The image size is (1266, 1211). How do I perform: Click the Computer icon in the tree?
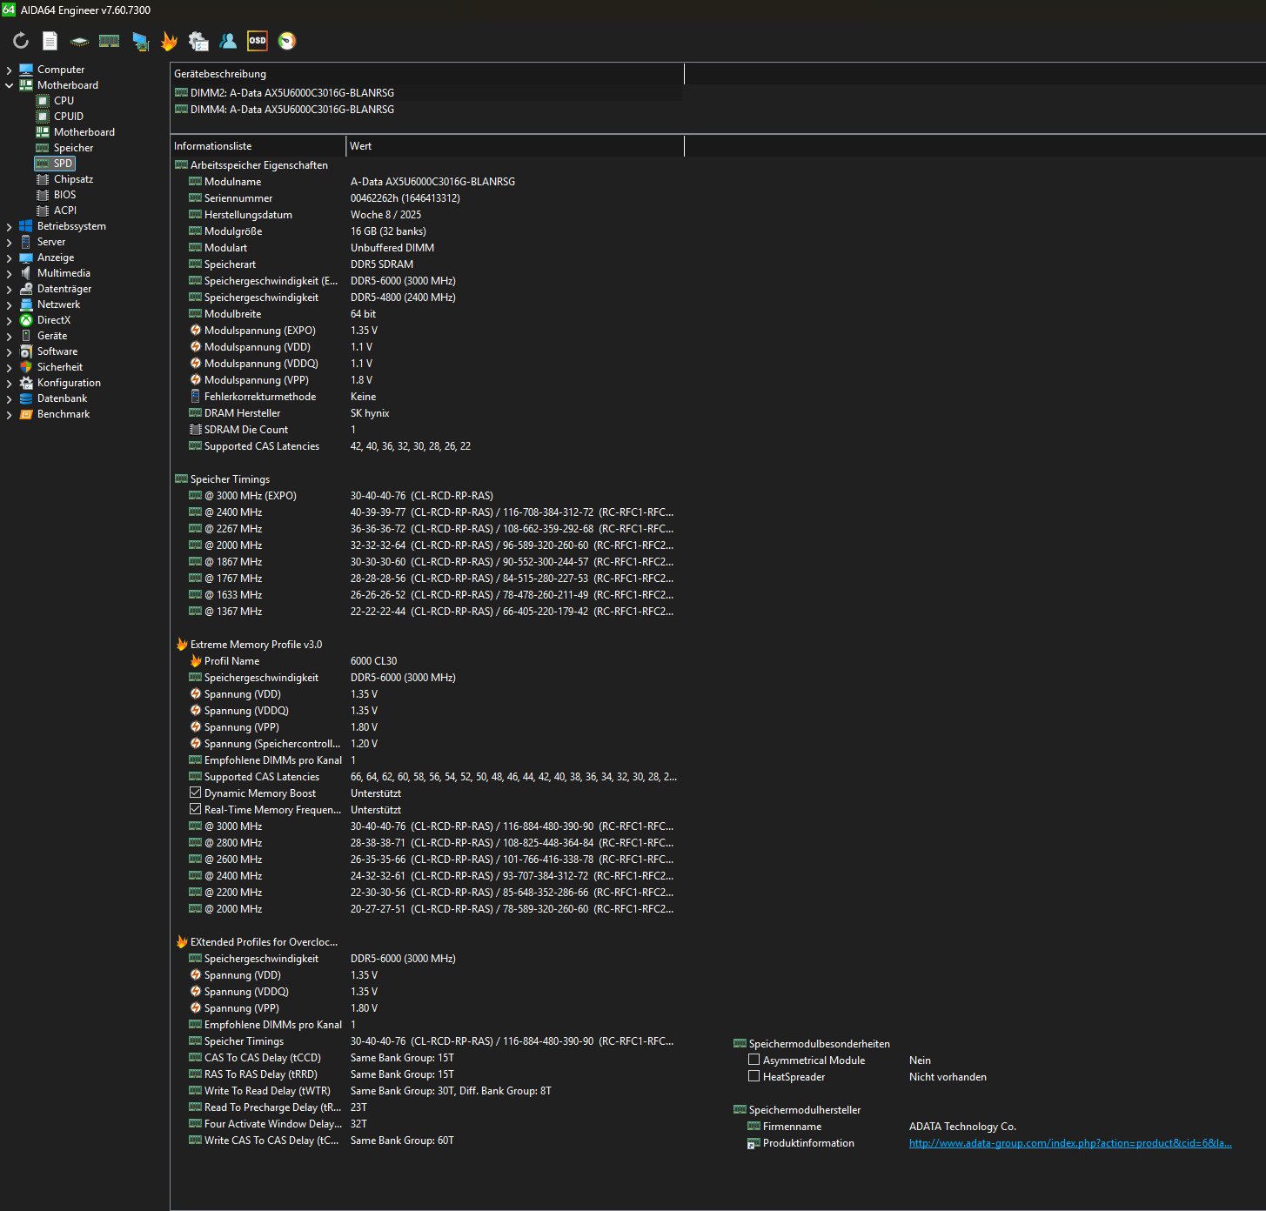point(26,70)
